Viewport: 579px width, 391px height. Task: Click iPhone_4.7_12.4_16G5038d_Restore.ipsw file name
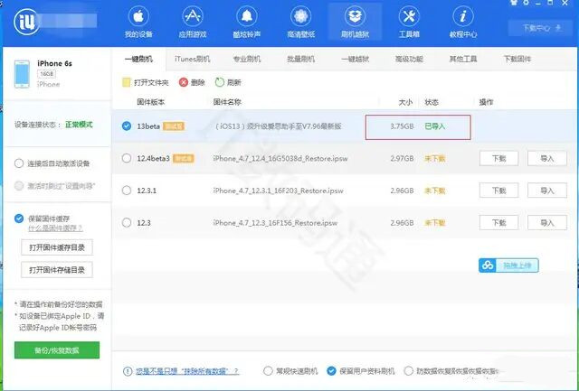(x=280, y=158)
